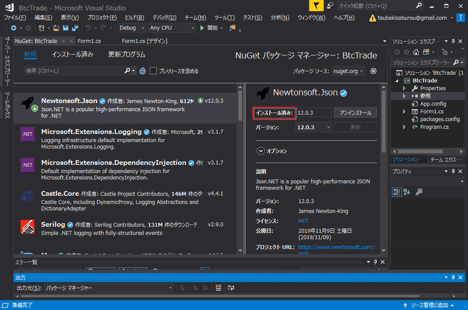Select the 参照 node in Solution Explorer
Viewport: 468px width, 310px height.
point(425,96)
